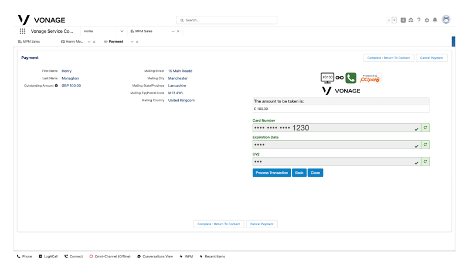The width and height of the screenshot is (469, 275).
Task: Close the Payment subtab
Action: [137, 42]
